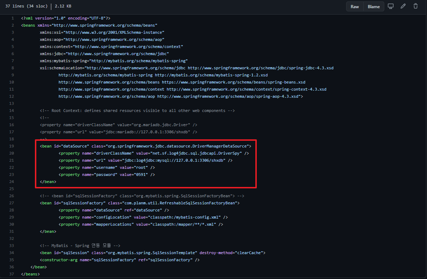Click the DriverSpy driverClassName property line
Viewport: 427px width, 279px height.
pos(153,153)
